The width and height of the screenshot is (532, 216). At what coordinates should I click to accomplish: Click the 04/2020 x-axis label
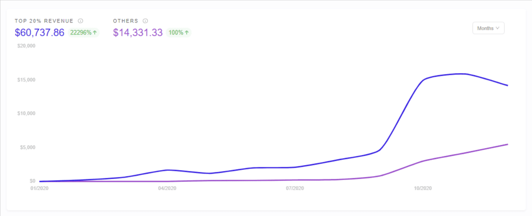click(167, 188)
